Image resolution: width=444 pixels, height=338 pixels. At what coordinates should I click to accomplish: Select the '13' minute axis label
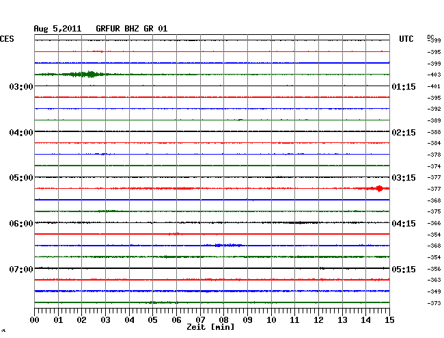pyautogui.click(x=342, y=320)
